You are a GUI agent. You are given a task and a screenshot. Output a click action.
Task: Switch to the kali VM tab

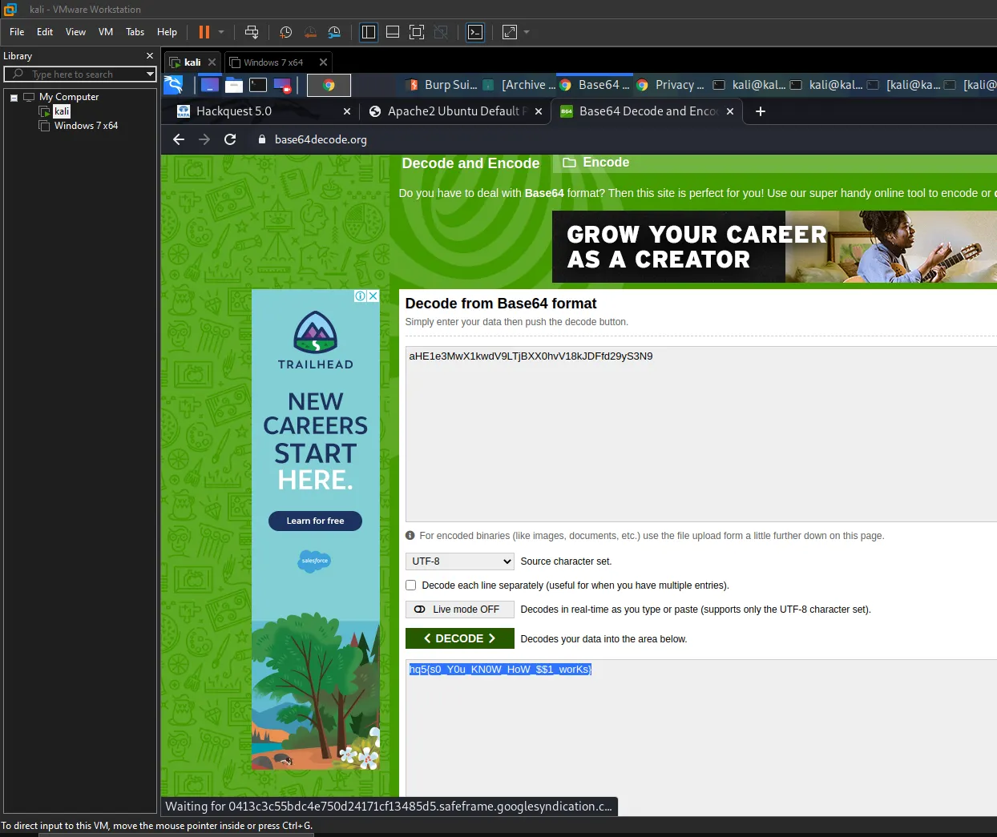[x=192, y=62]
